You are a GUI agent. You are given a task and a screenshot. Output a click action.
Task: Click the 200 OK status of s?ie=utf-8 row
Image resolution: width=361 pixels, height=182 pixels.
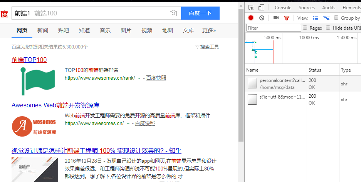coord(312,100)
